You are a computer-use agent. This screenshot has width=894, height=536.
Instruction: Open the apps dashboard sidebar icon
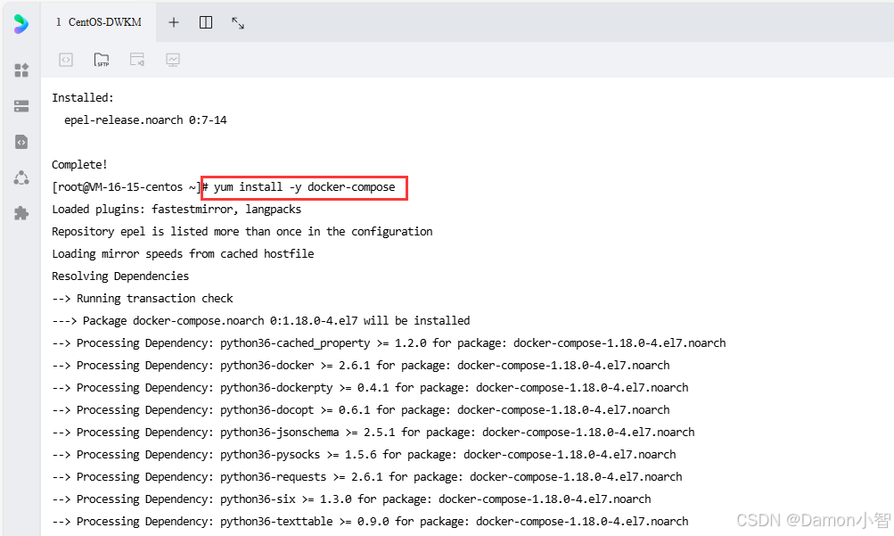[21, 70]
